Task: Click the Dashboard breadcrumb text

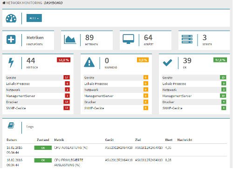Action: click(x=54, y=3)
